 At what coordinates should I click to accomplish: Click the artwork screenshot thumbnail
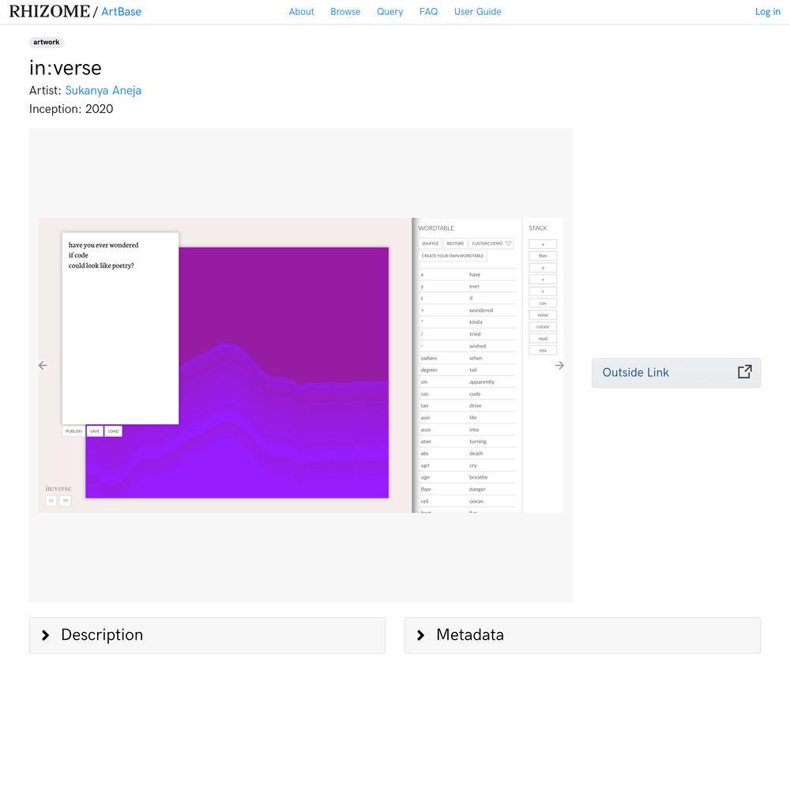point(301,365)
